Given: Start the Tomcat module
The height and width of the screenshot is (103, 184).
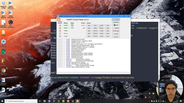Looking at the screenshot, I should pos(89,36).
